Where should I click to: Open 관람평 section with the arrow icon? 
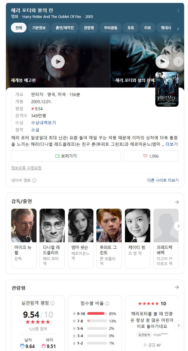[x=177, y=287]
